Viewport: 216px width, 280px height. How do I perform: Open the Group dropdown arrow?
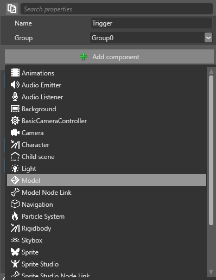(x=208, y=38)
